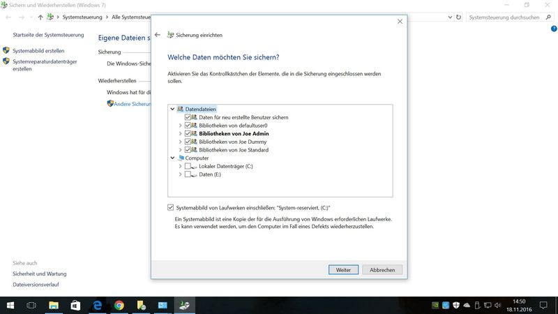
Task: Open Sicherheit und Wartung link
Action: (x=40, y=274)
